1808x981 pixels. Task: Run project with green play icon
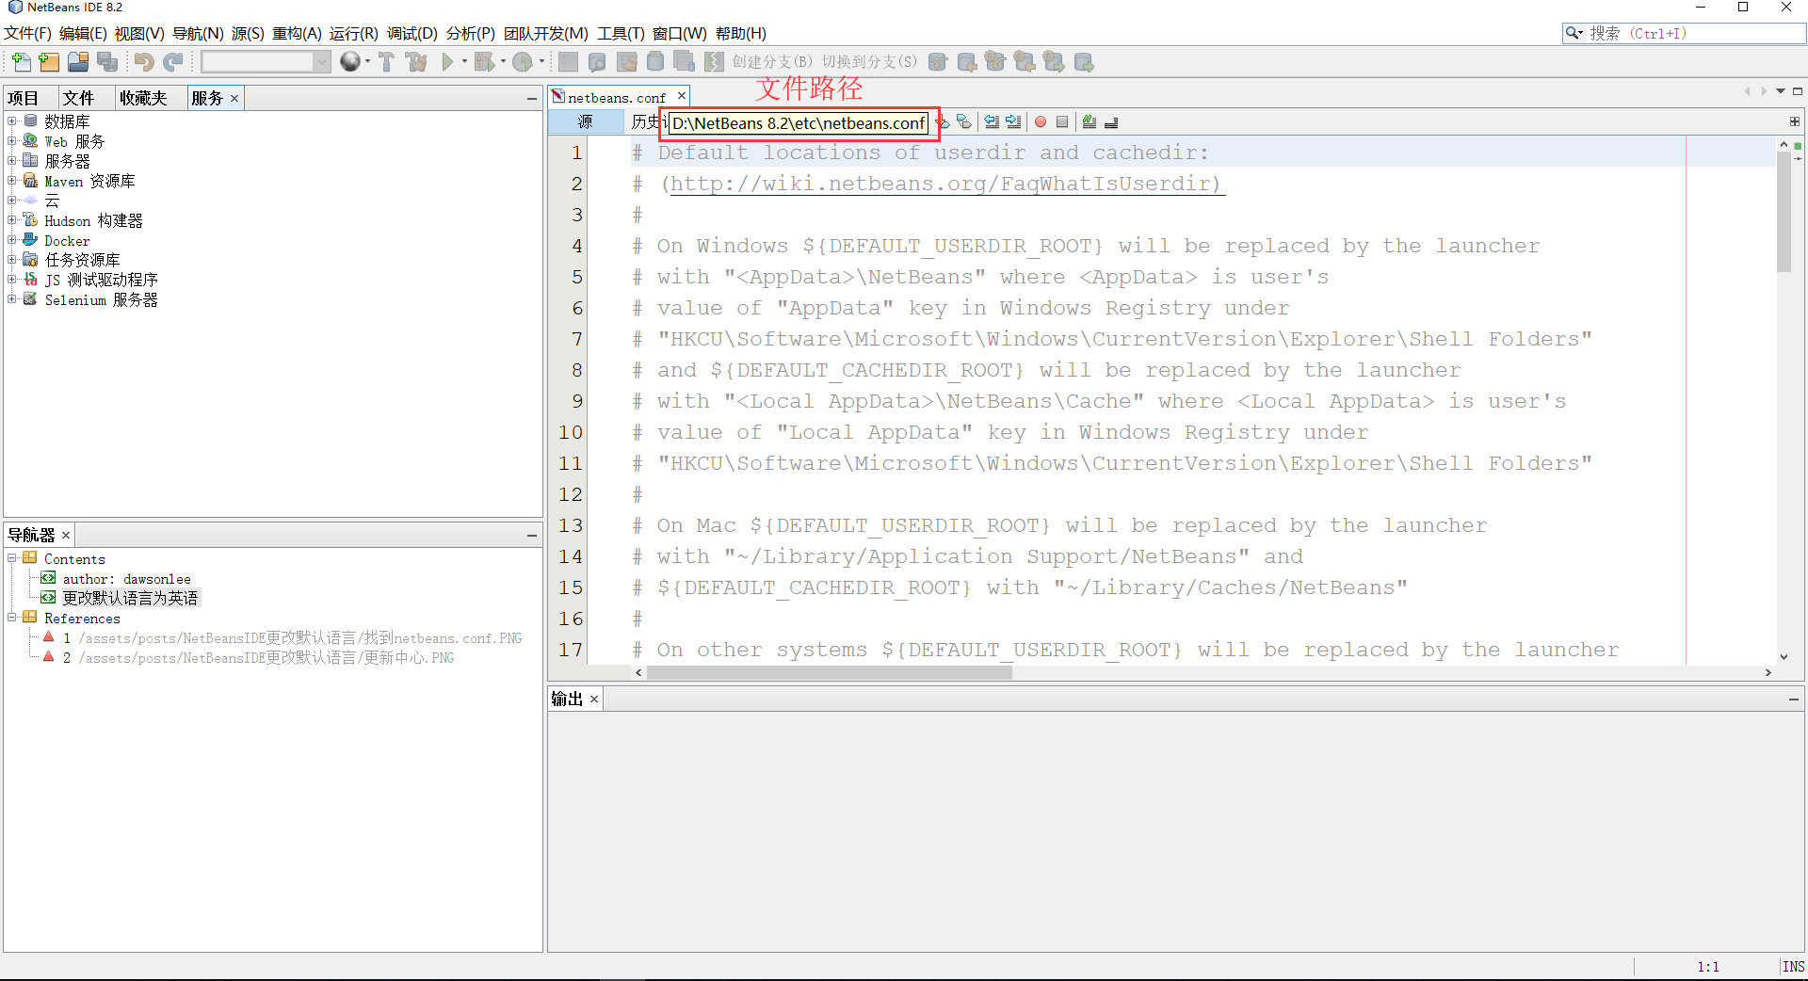click(448, 62)
